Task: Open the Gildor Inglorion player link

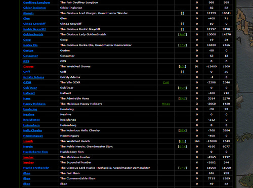Action: click(34, 8)
